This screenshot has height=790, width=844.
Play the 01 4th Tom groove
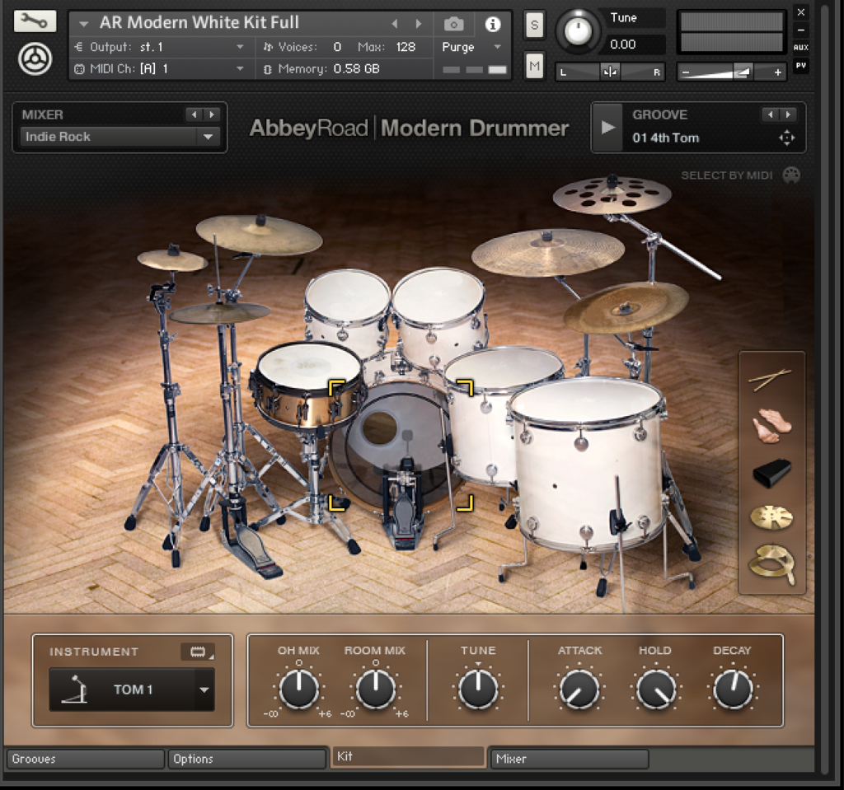pyautogui.click(x=608, y=128)
